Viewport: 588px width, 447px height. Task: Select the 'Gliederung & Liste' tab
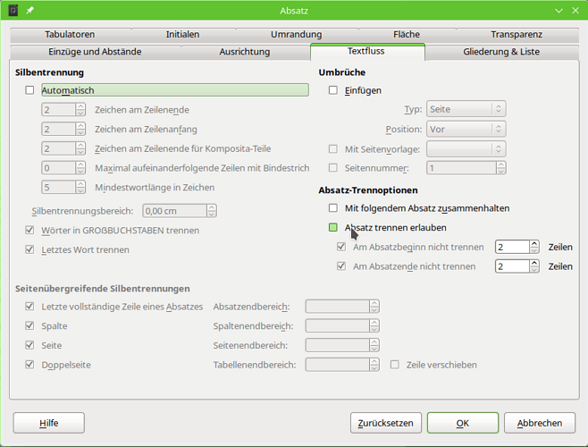[500, 52]
